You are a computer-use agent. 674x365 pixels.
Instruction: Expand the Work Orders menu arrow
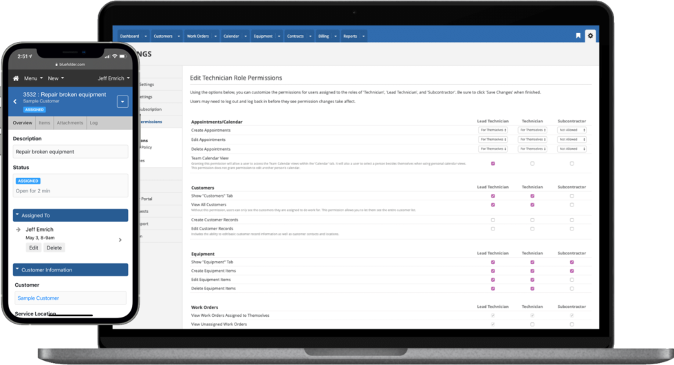point(215,36)
